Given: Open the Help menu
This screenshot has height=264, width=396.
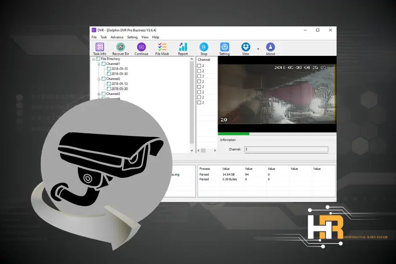Looking at the screenshot, I should pos(156,37).
